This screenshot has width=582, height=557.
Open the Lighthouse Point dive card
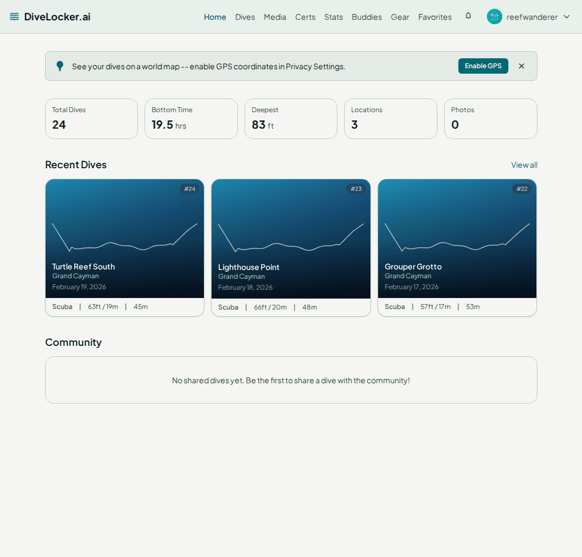[x=291, y=247]
